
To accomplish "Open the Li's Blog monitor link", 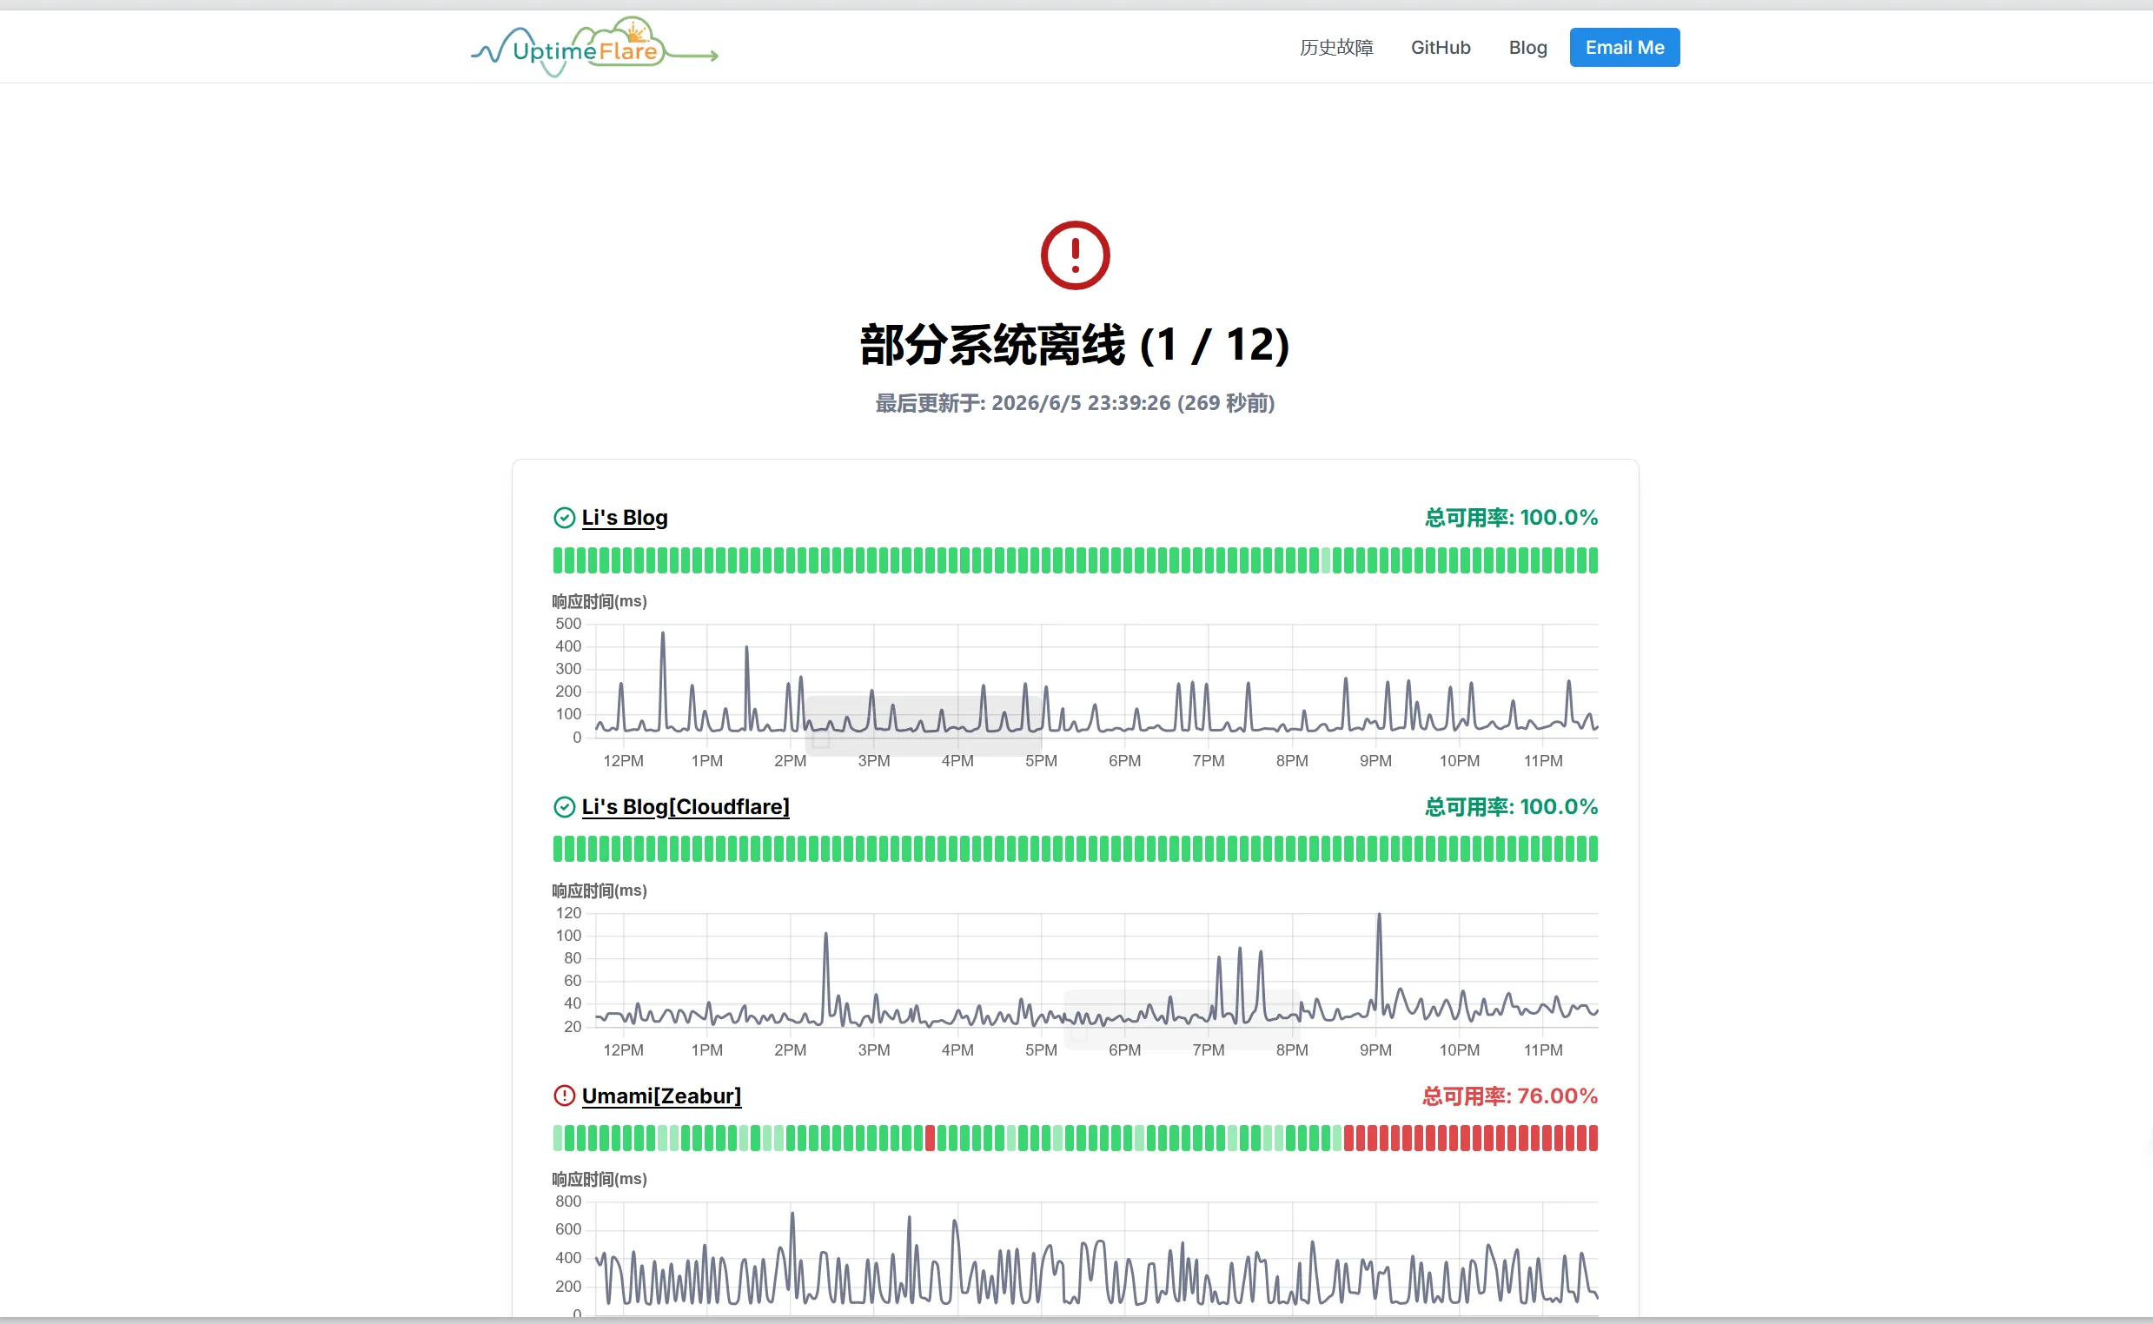I will [x=625, y=518].
